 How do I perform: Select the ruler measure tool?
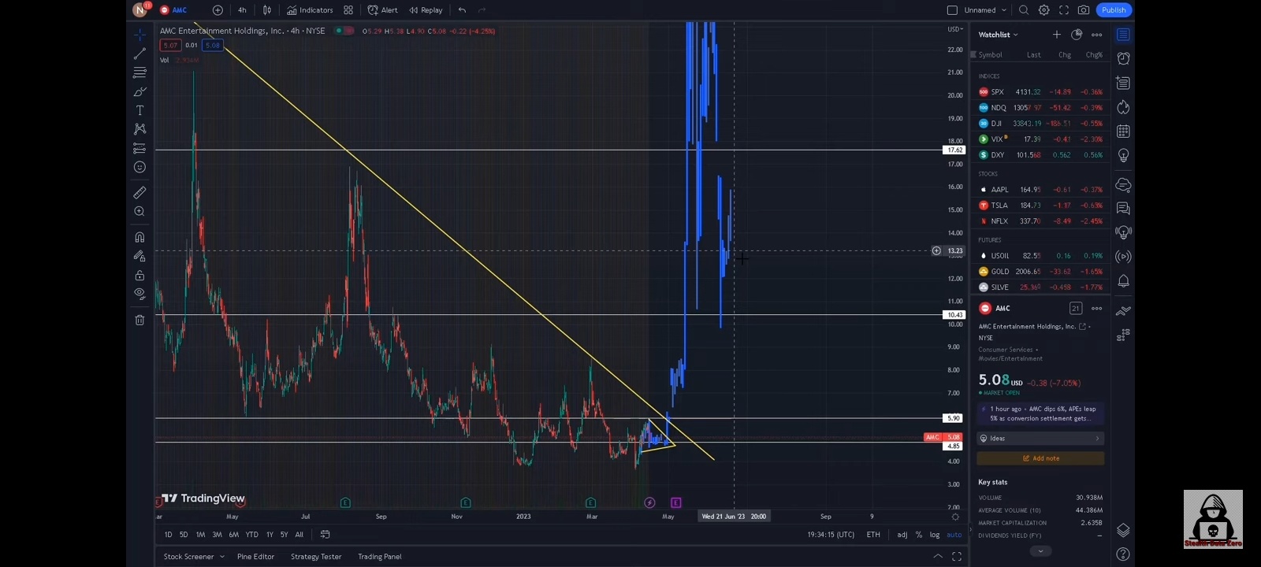tap(139, 193)
